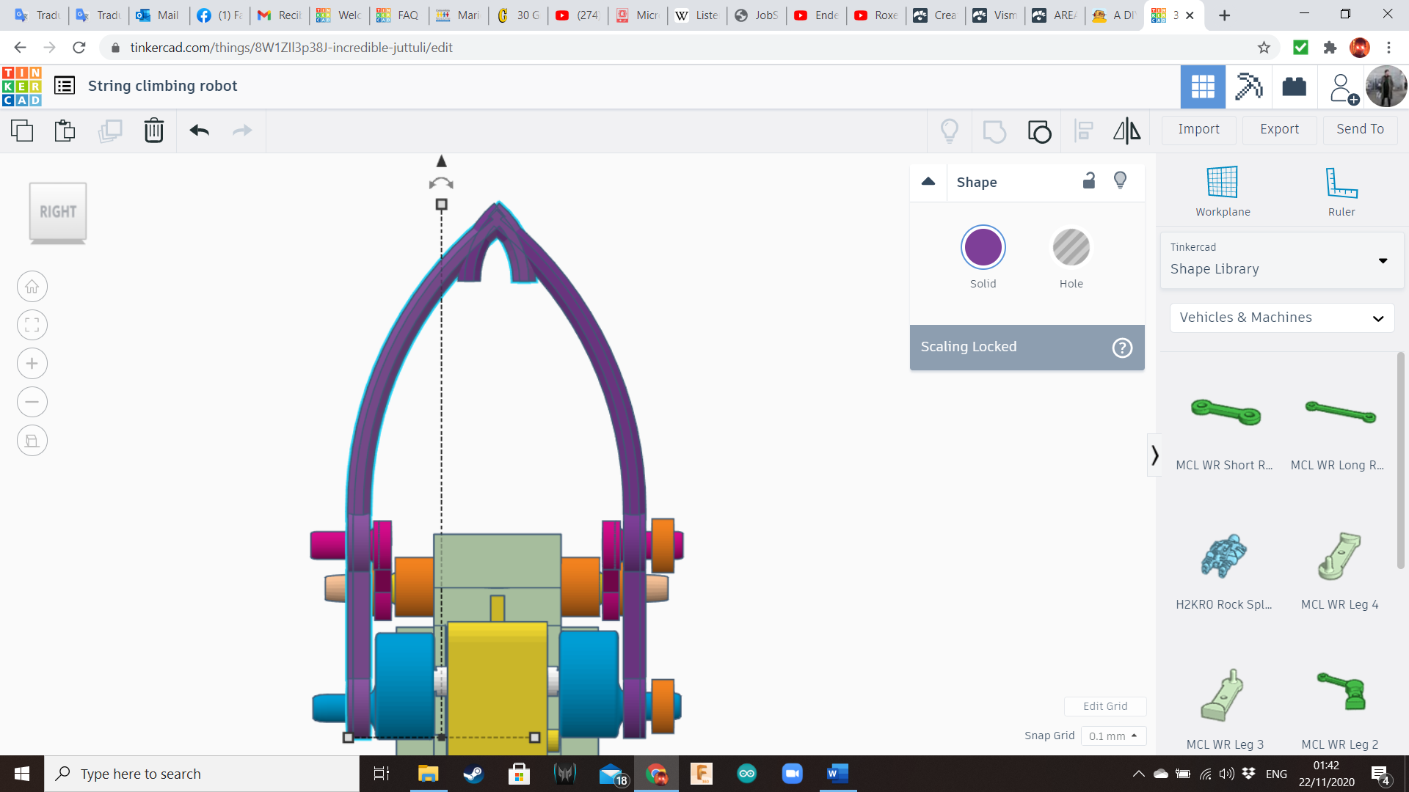
Task: Click the Export button
Action: coord(1278,129)
